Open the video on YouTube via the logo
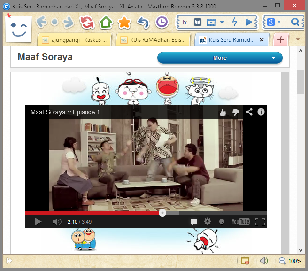 (240, 222)
